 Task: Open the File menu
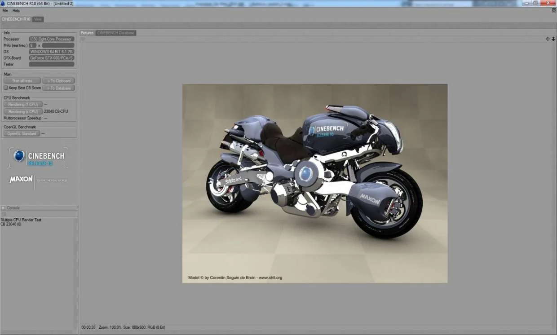coord(5,10)
